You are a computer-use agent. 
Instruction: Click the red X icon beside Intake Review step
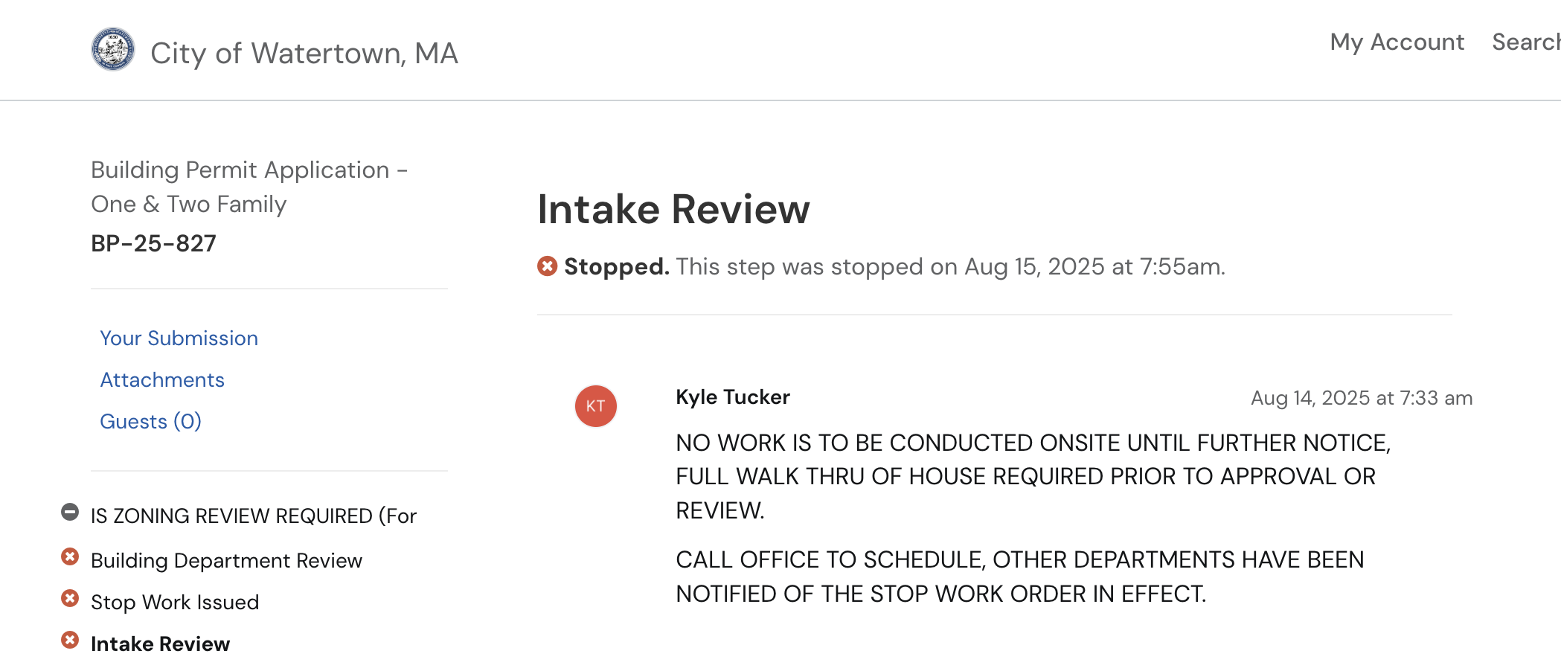coord(70,640)
